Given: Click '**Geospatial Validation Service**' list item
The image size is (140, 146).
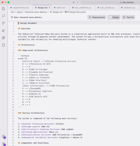Looking at the screenshot, I should coord(50,138).
